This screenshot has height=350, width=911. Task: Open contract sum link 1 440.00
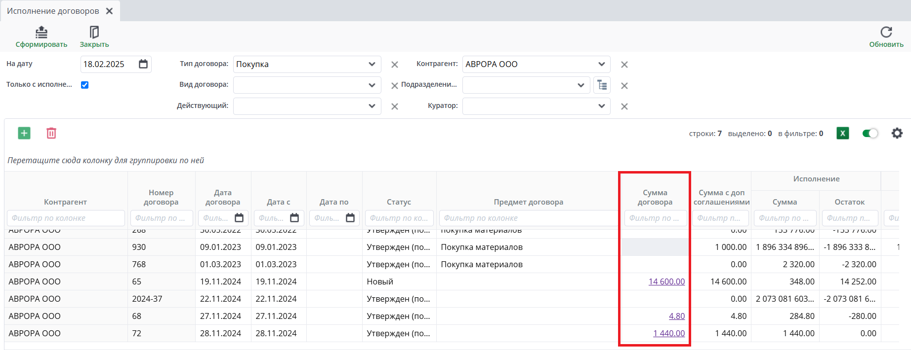[669, 333]
